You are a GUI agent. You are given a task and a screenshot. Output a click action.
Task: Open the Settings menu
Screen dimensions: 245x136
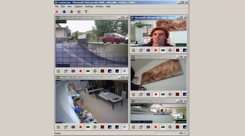tap(89, 6)
